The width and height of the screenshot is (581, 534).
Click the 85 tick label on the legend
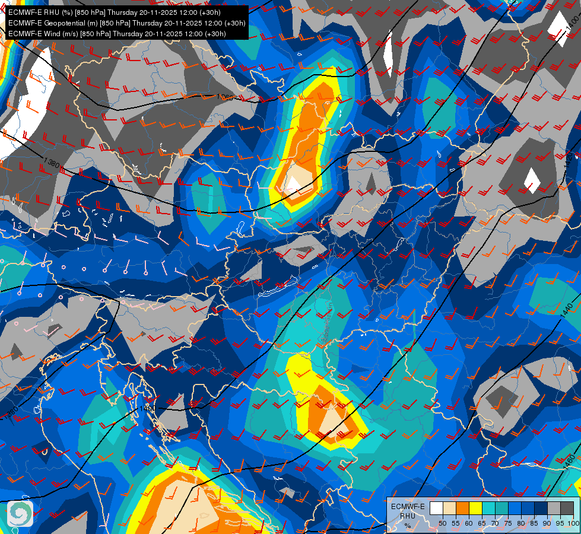point(534,523)
